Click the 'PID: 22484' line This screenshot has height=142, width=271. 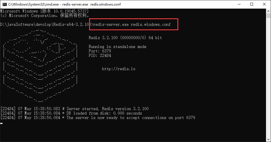click(x=100, y=55)
